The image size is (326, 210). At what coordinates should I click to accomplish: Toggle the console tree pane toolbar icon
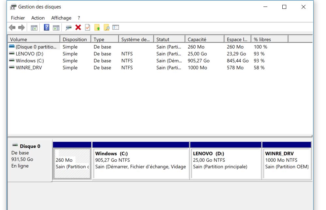[34, 27]
